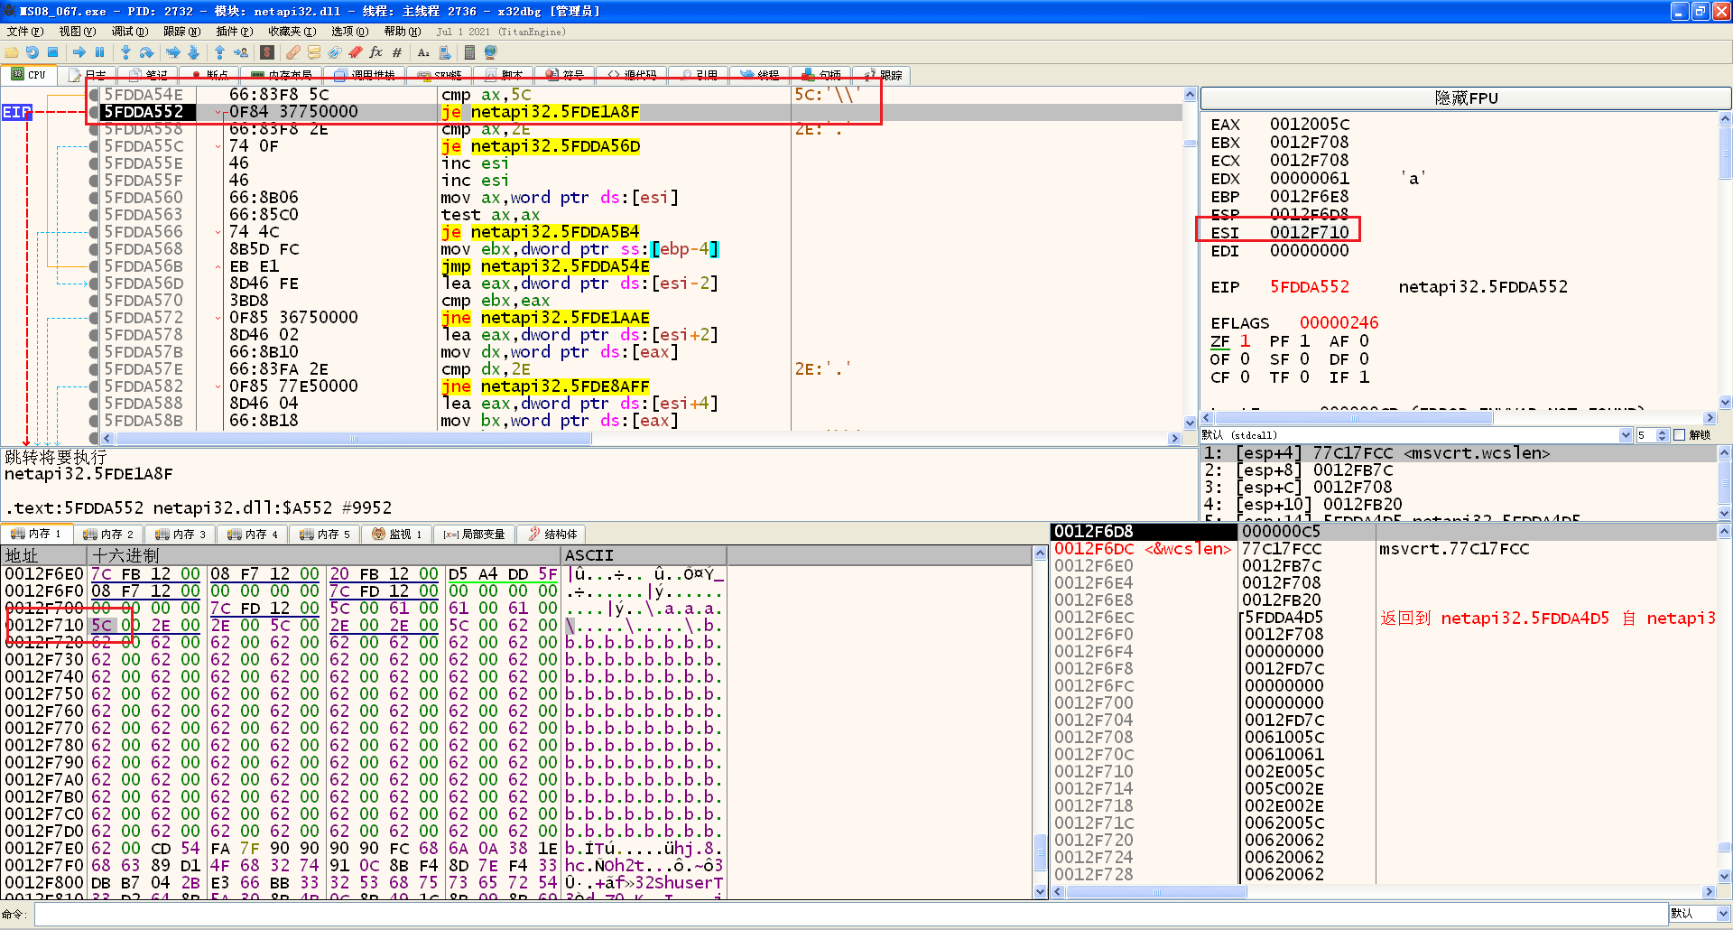Viewport: 1733px width, 930px height.
Task: Toggle breakpoint bullet at address 5FDDA54E
Action: pyautogui.click(x=94, y=95)
